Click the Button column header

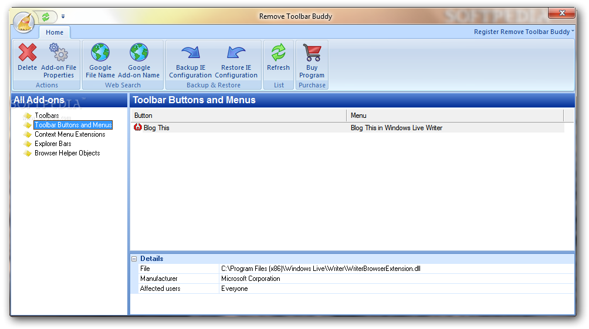(238, 116)
